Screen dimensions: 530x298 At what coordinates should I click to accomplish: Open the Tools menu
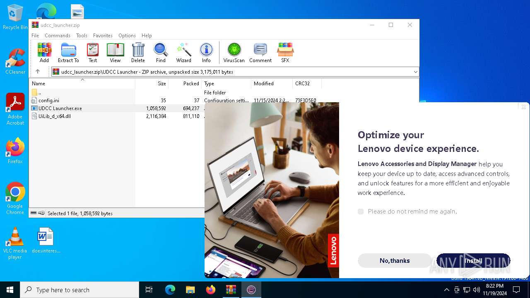coord(82,36)
